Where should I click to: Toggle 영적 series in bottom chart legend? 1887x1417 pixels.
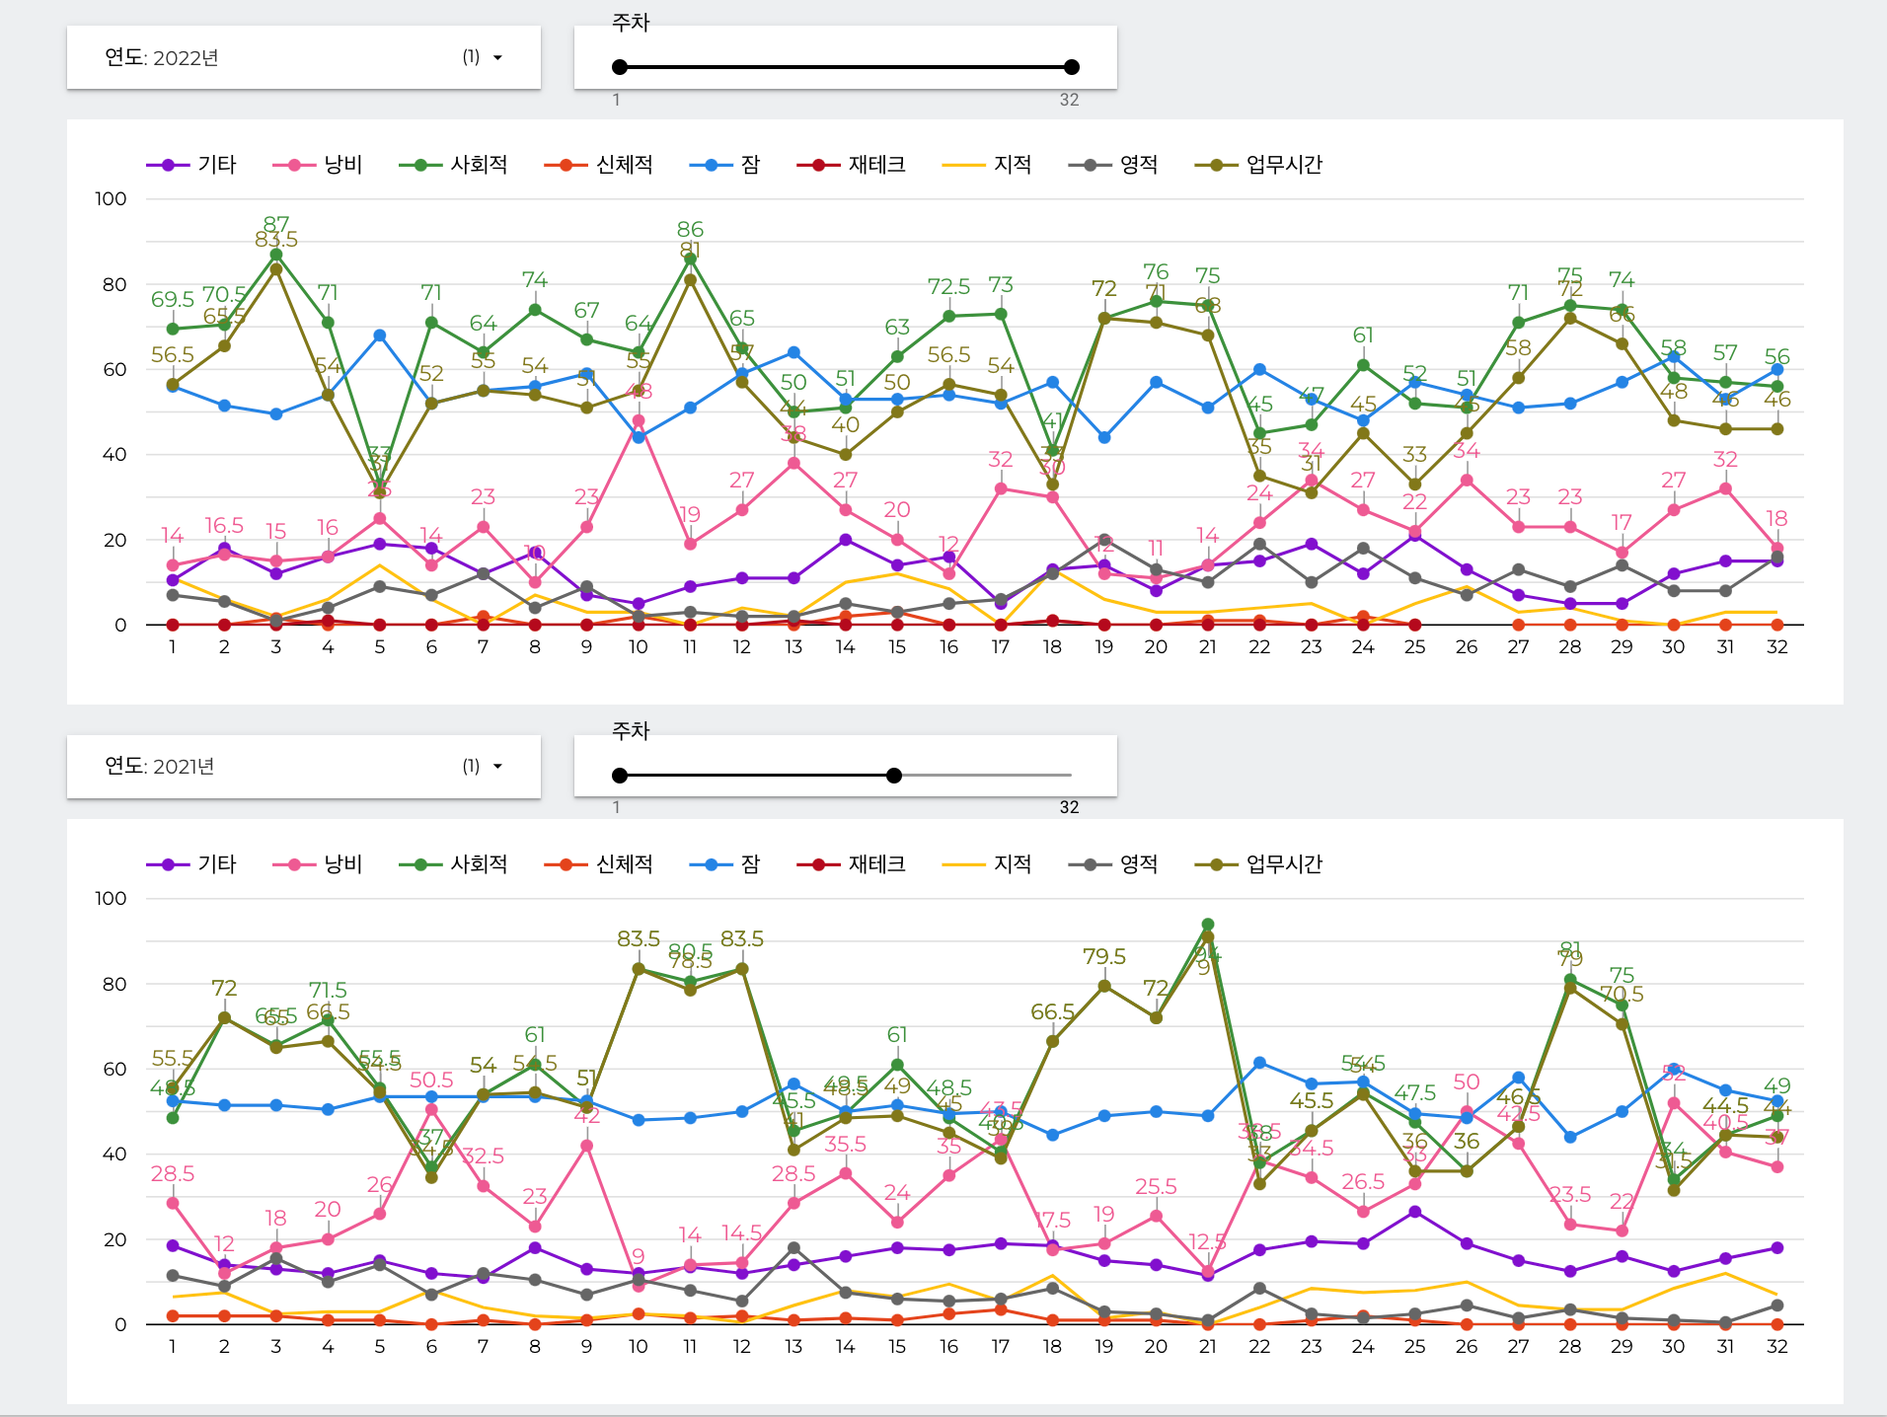coord(1113,864)
